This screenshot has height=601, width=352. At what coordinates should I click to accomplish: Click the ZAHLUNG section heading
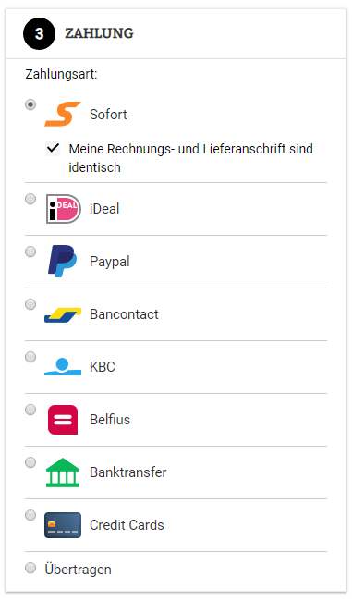click(99, 33)
